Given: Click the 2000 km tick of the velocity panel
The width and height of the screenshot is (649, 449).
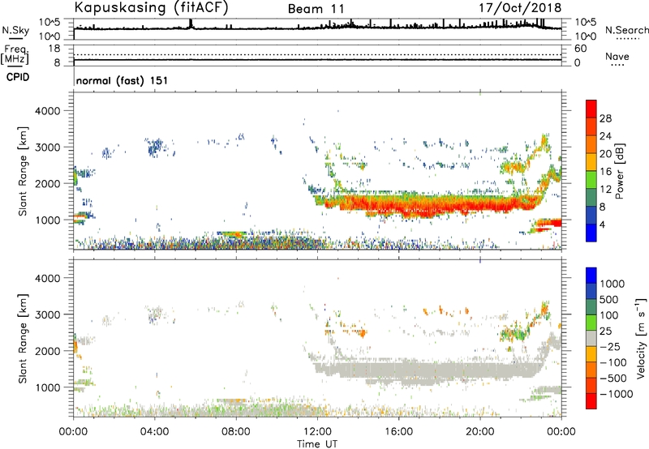Looking at the screenshot, I should click(x=48, y=351).
